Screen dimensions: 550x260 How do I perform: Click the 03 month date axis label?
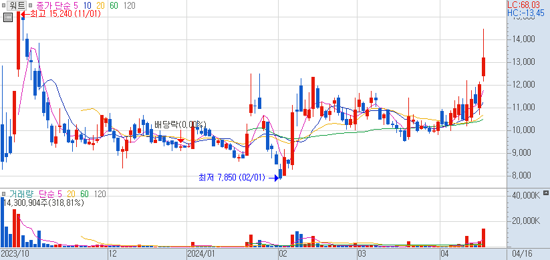coord(362,253)
